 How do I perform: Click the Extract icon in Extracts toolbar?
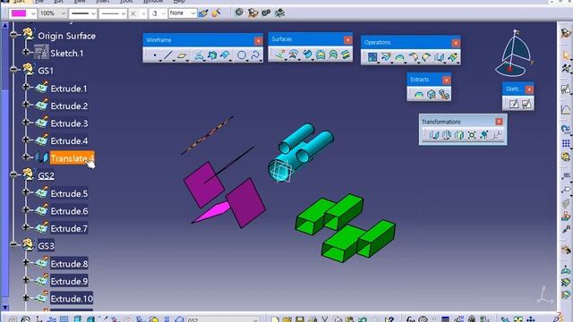coord(432,95)
